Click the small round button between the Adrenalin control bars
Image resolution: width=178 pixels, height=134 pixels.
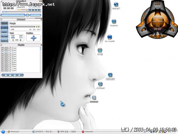point(27,15)
